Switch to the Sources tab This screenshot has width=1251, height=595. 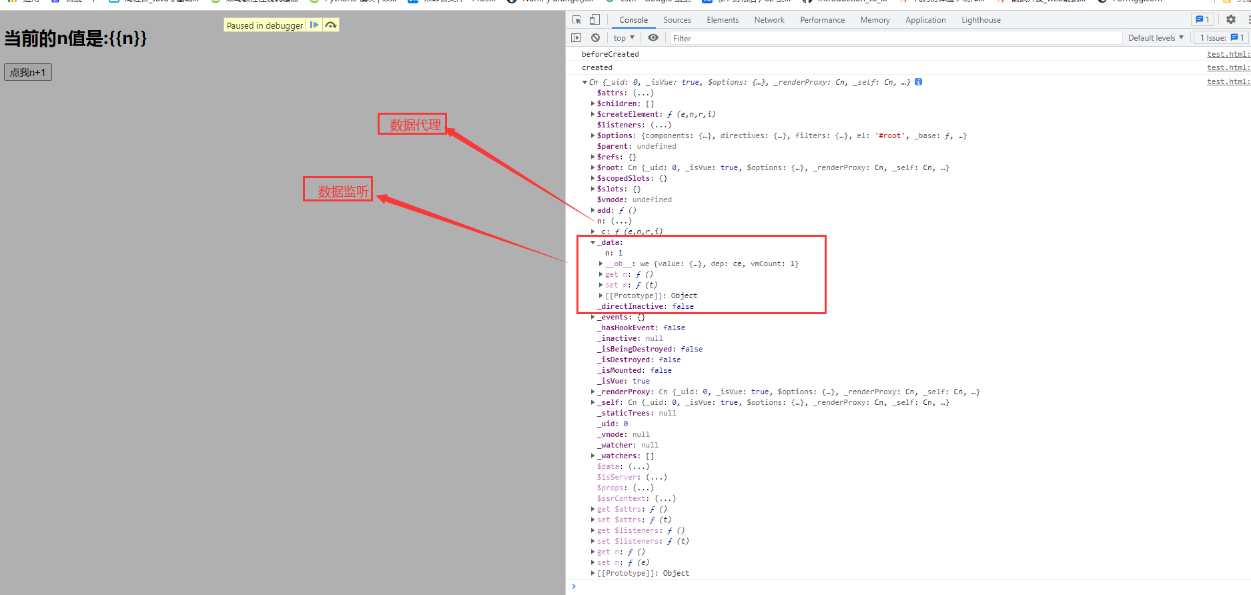coord(677,20)
